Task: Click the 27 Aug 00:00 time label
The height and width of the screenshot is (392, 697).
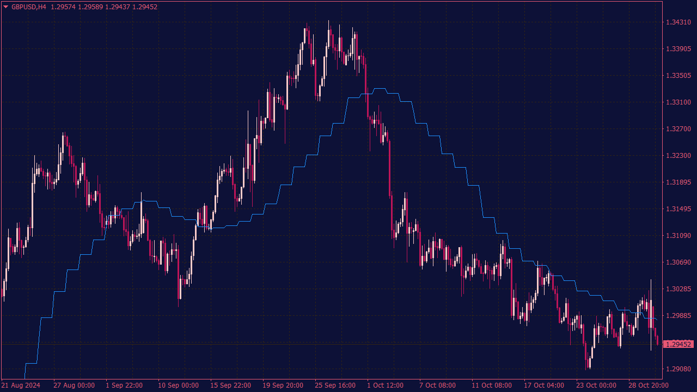Action: point(74,385)
